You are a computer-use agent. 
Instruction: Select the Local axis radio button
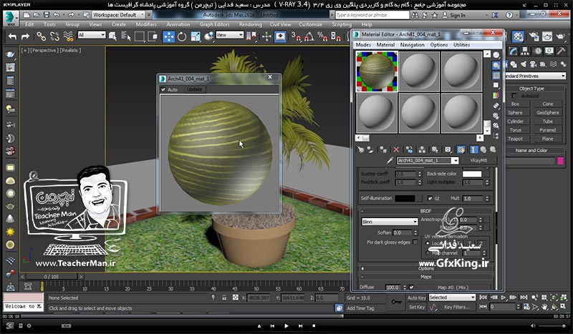428,243
